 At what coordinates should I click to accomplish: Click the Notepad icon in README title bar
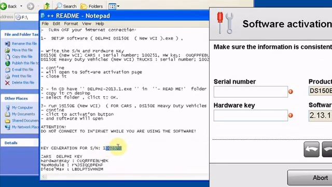tap(43, 16)
